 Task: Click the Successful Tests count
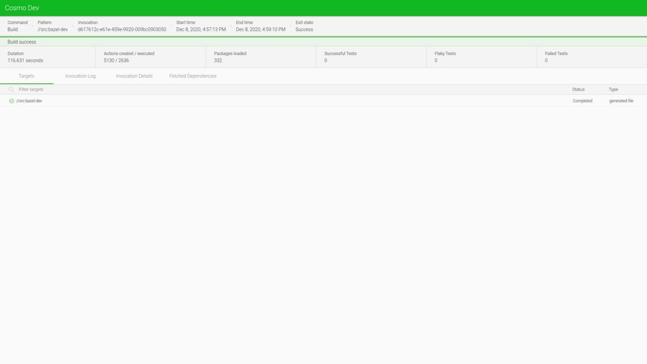point(326,61)
